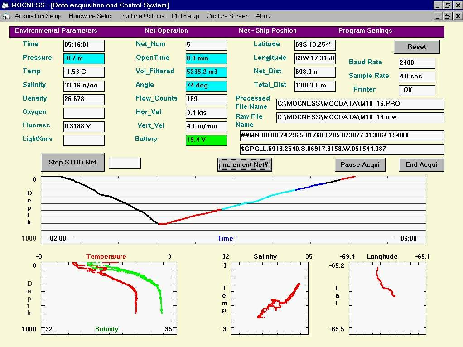This screenshot has height=347, width=463.
Task: Stop acquisition with End Acqui button
Action: click(x=421, y=164)
